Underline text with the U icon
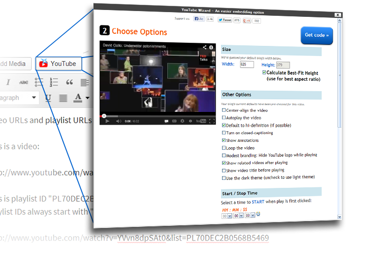Image resolution: width=366 pixels, height=258 pixels. [48, 98]
